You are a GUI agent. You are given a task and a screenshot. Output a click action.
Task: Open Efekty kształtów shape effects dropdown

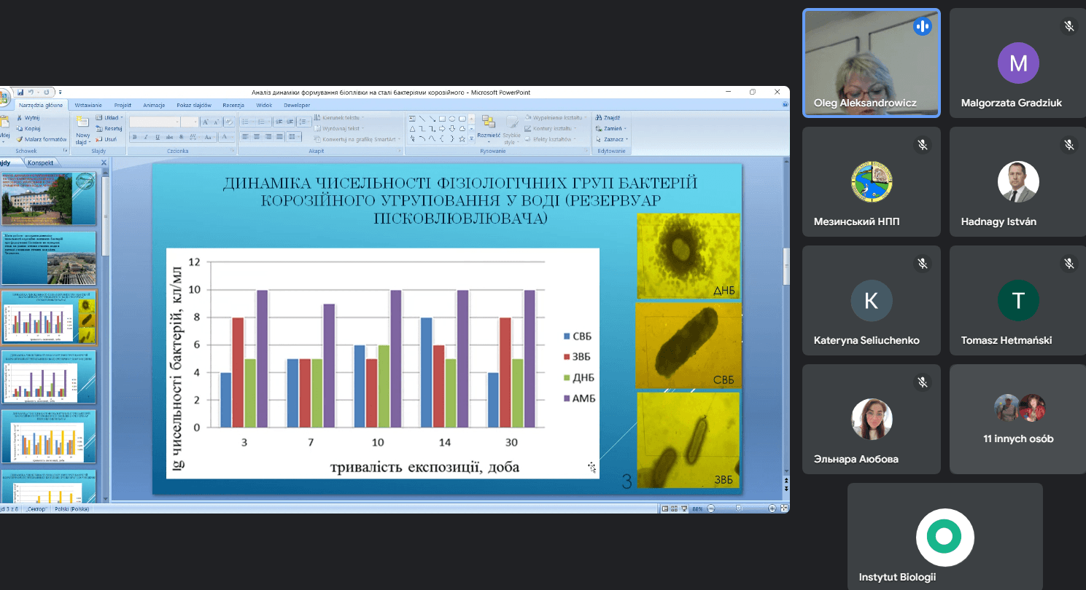point(551,139)
